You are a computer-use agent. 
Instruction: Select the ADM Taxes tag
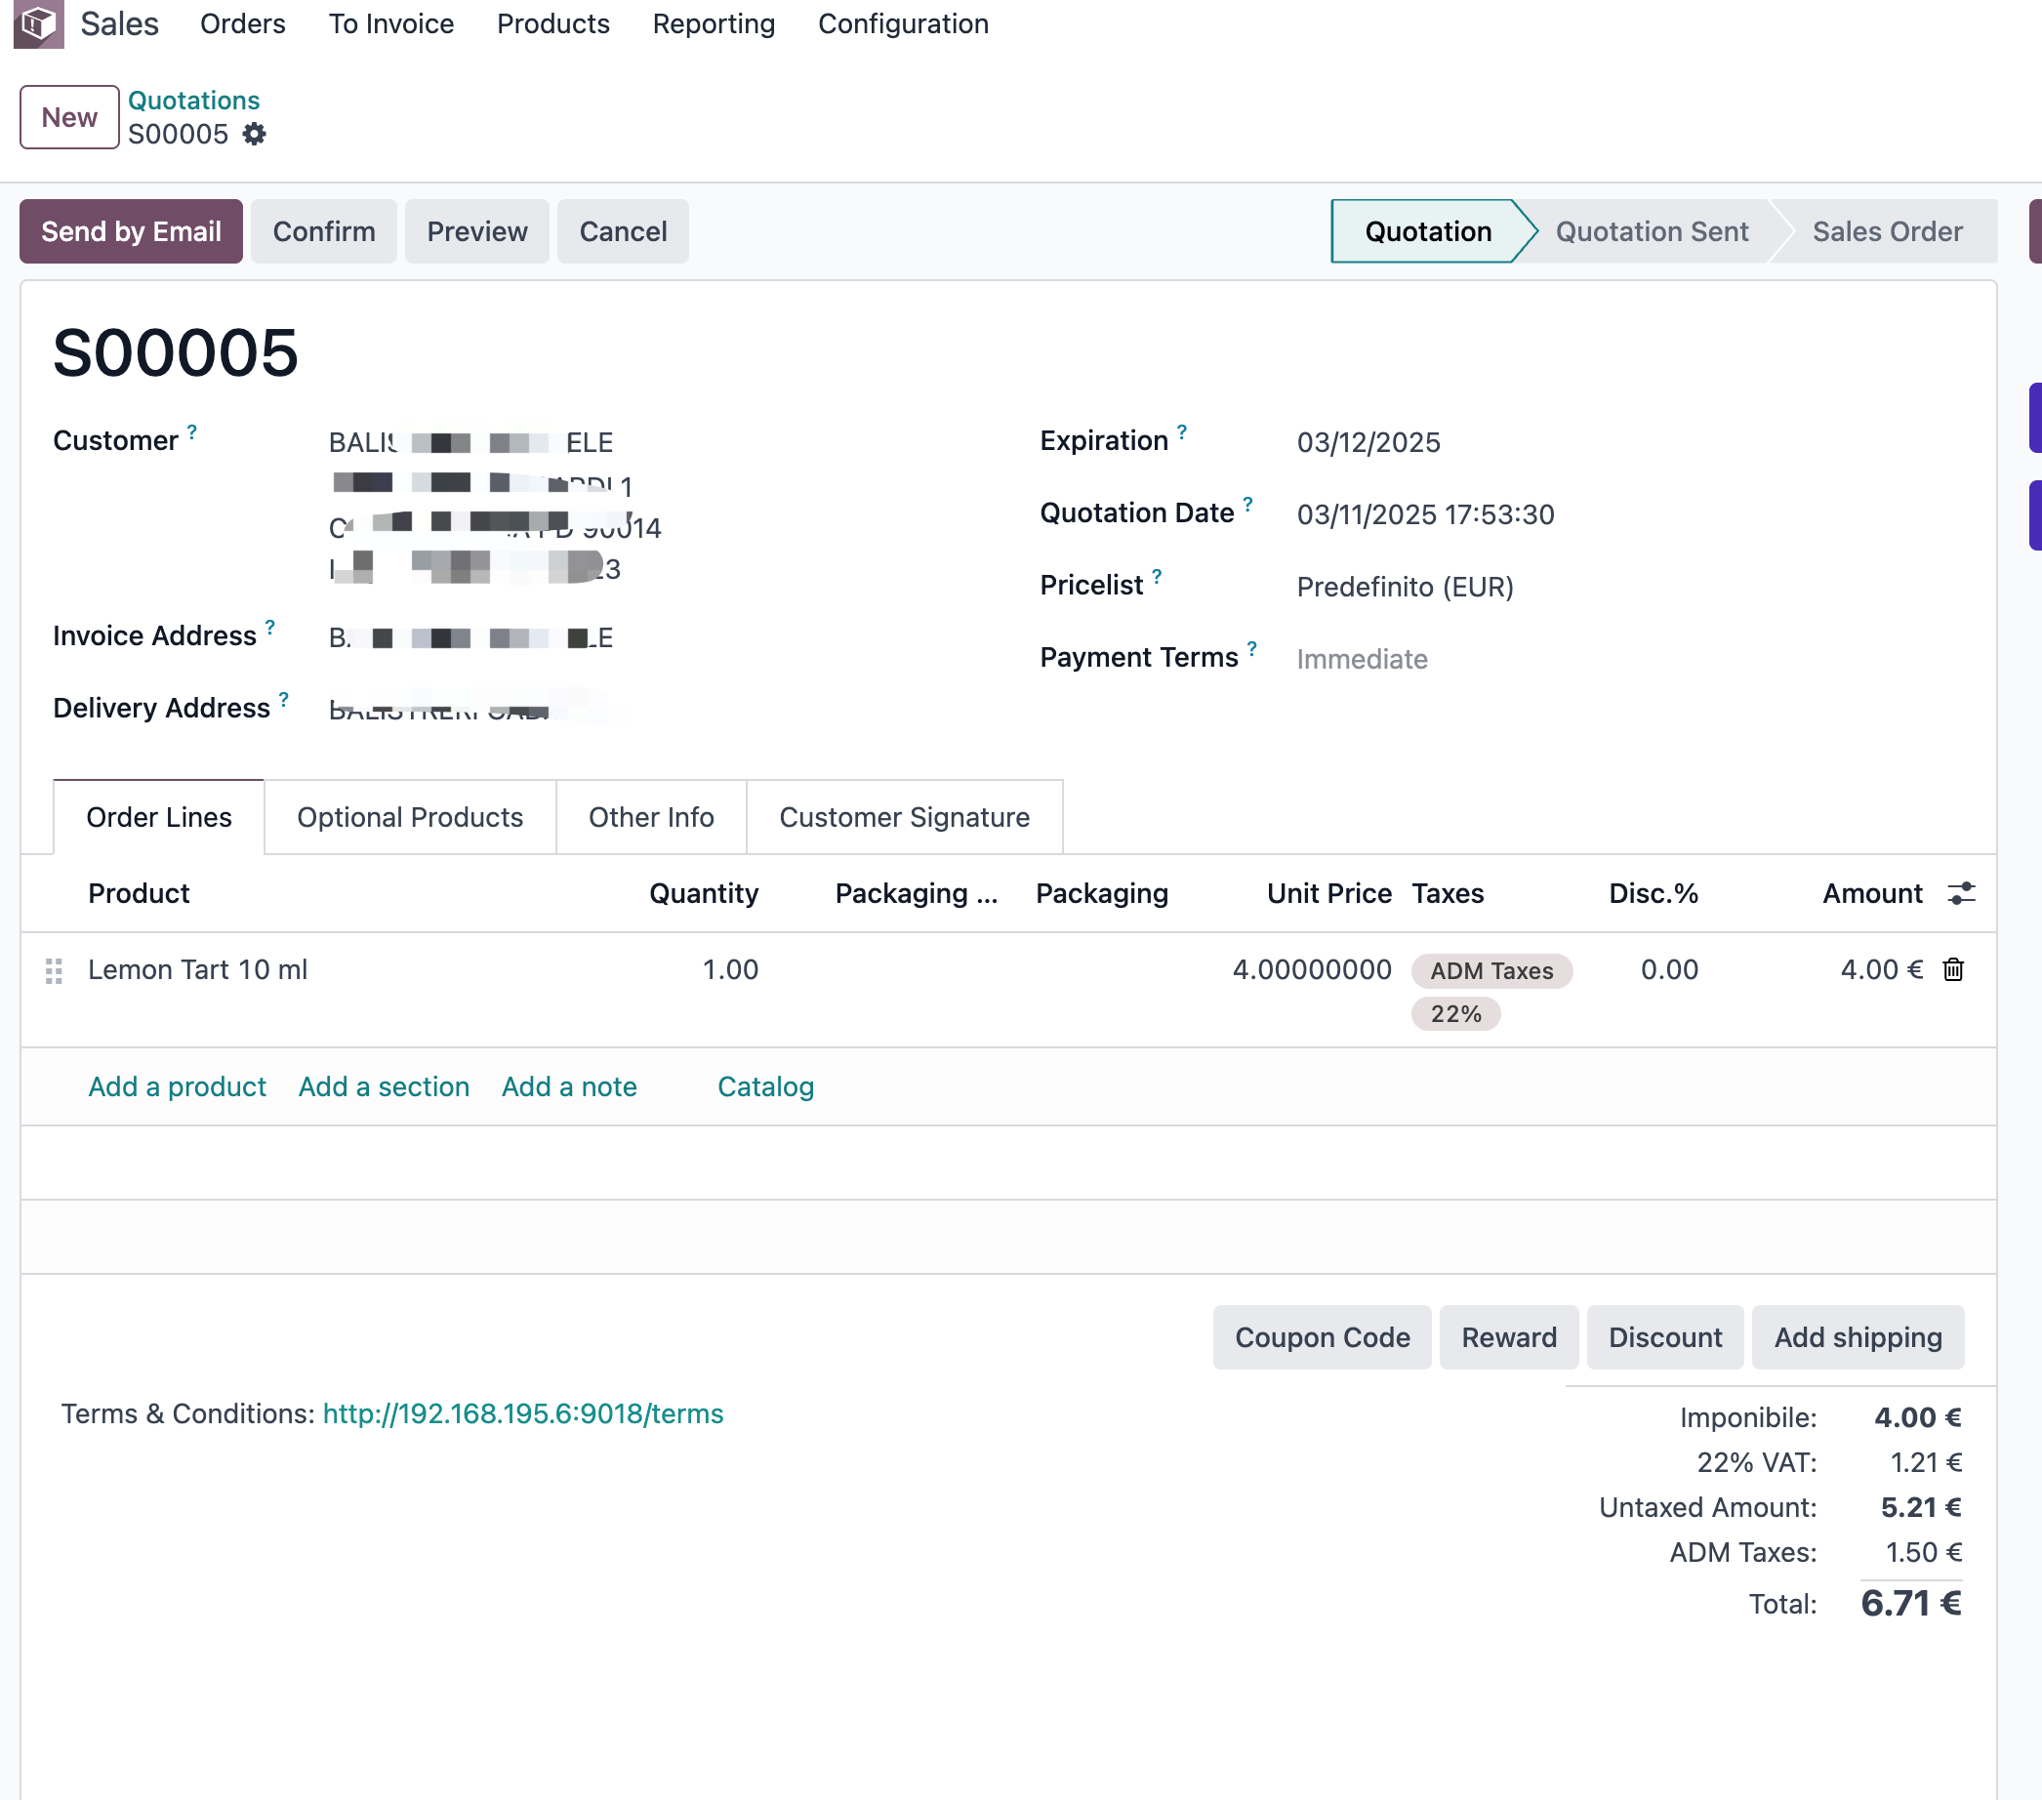coord(1491,971)
